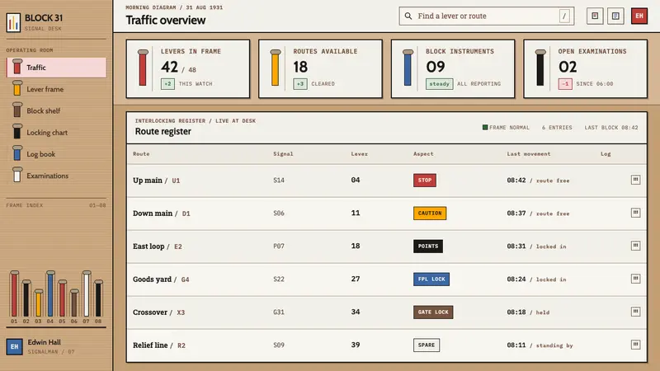
Task: Click the CAUTION aspect badge
Action: click(430, 214)
